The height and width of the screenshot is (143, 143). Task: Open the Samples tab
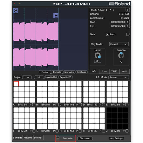(x=17, y=138)
